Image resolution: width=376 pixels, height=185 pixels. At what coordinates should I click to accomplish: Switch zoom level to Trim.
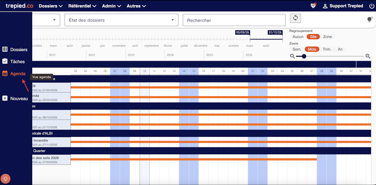pos(327,49)
